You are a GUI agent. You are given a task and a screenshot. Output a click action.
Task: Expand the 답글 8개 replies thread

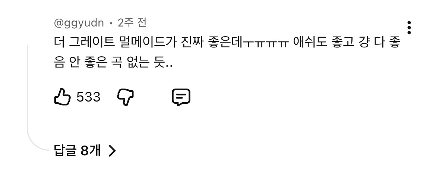[85, 151]
